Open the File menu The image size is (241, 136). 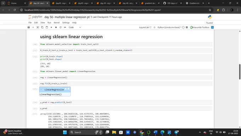pyautogui.click(x=30, y=23)
